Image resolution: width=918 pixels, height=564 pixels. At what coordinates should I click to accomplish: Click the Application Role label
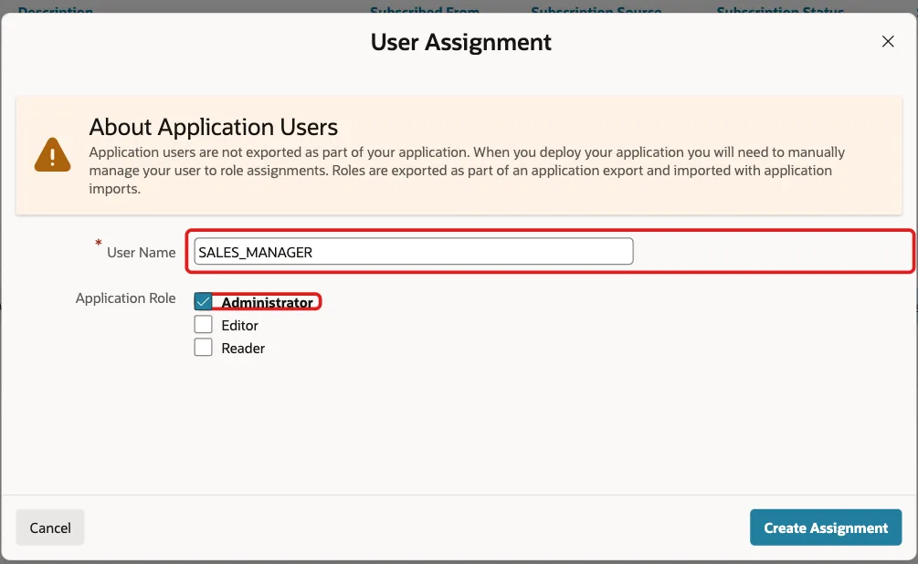tap(125, 298)
